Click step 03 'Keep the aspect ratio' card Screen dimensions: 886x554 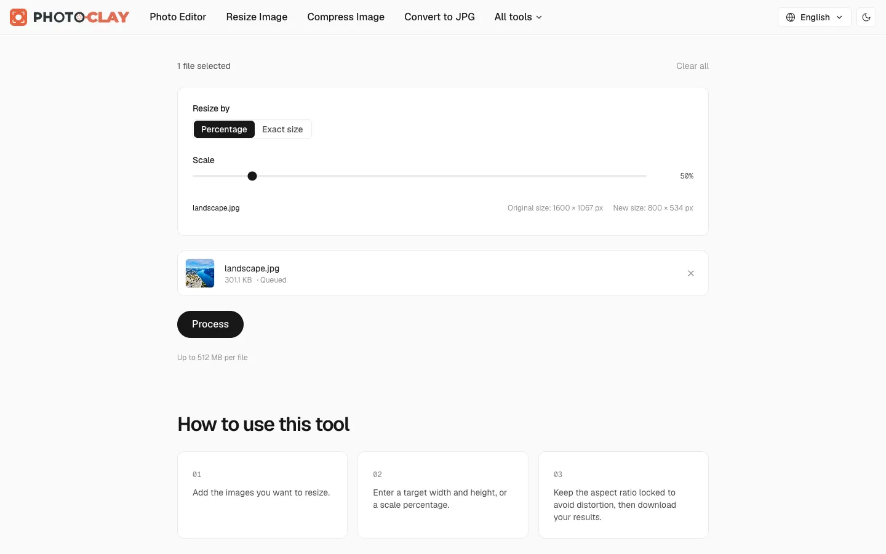[623, 495]
